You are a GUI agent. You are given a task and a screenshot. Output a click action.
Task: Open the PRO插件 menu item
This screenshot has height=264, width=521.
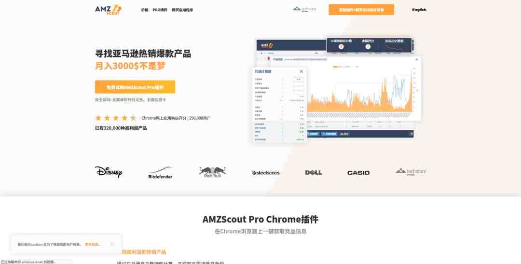click(160, 10)
